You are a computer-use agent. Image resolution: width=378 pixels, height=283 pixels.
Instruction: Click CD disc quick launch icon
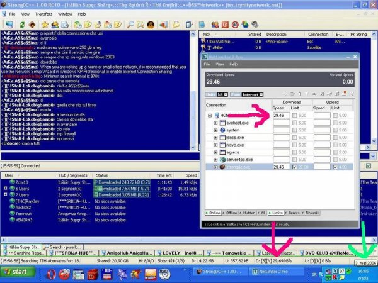(165, 274)
